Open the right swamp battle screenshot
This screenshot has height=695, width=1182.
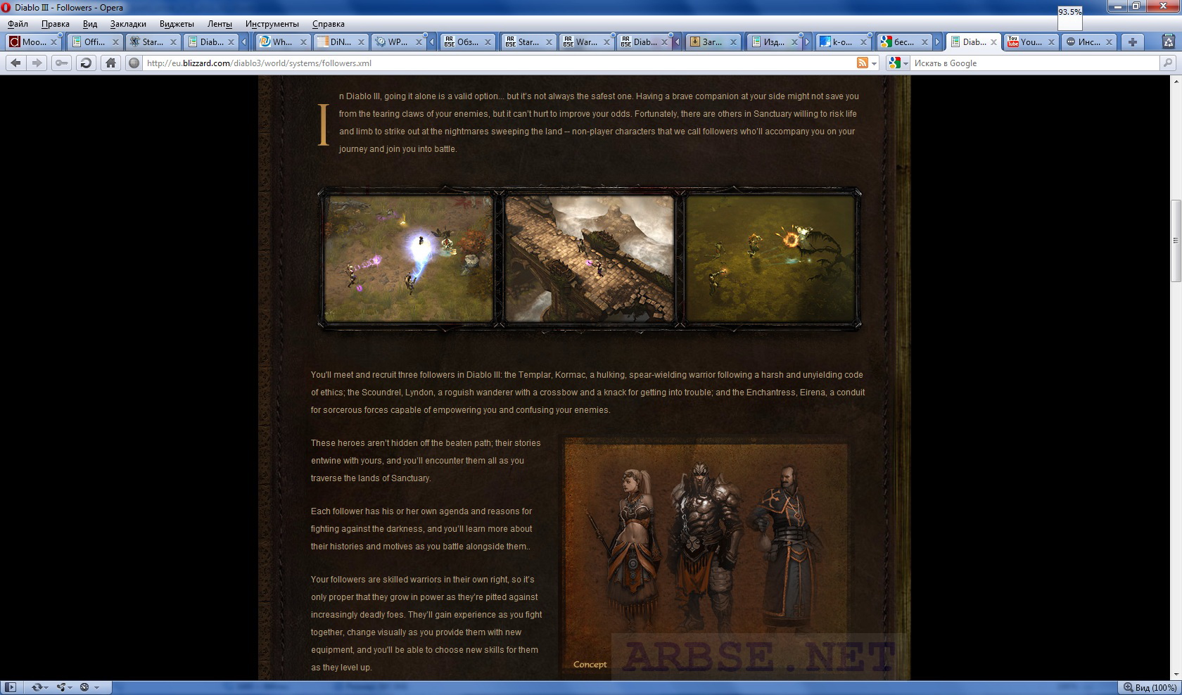pyautogui.click(x=770, y=259)
